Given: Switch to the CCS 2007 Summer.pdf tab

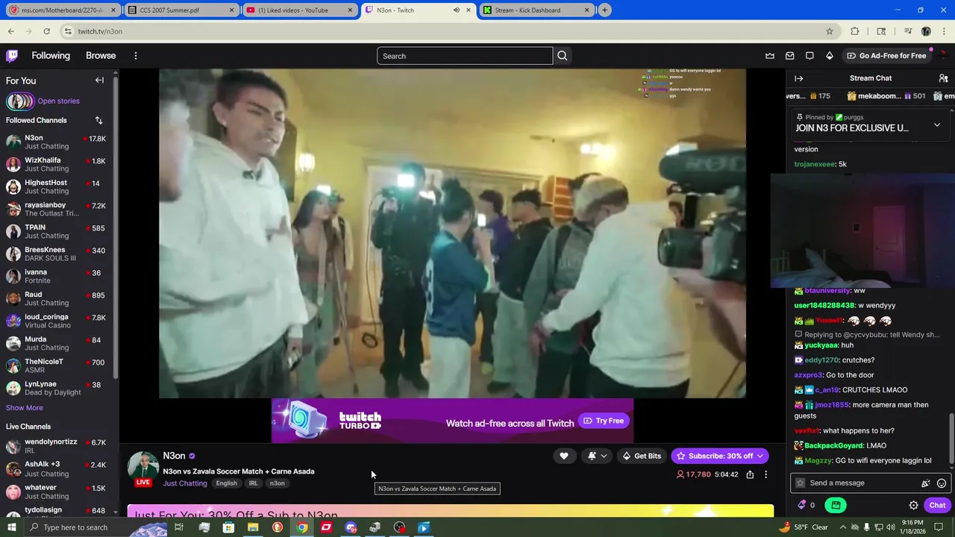Looking at the screenshot, I should click(181, 10).
